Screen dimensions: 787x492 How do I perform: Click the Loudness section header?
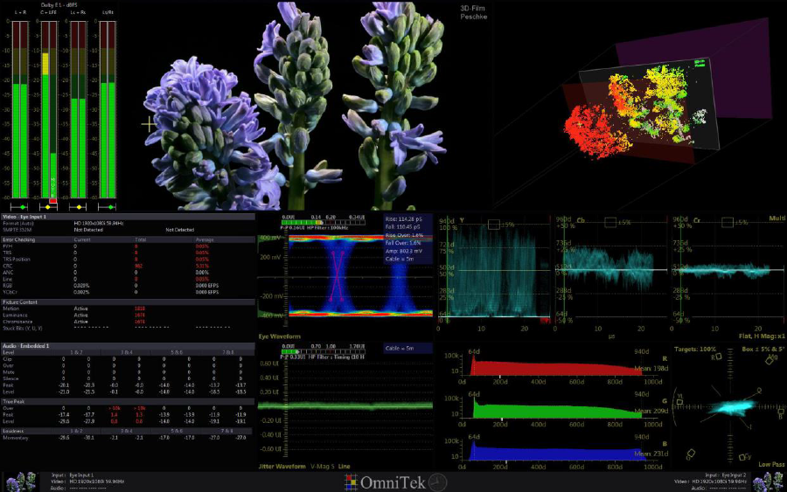tap(129, 431)
